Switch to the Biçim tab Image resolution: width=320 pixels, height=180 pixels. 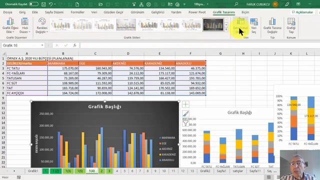click(x=245, y=12)
